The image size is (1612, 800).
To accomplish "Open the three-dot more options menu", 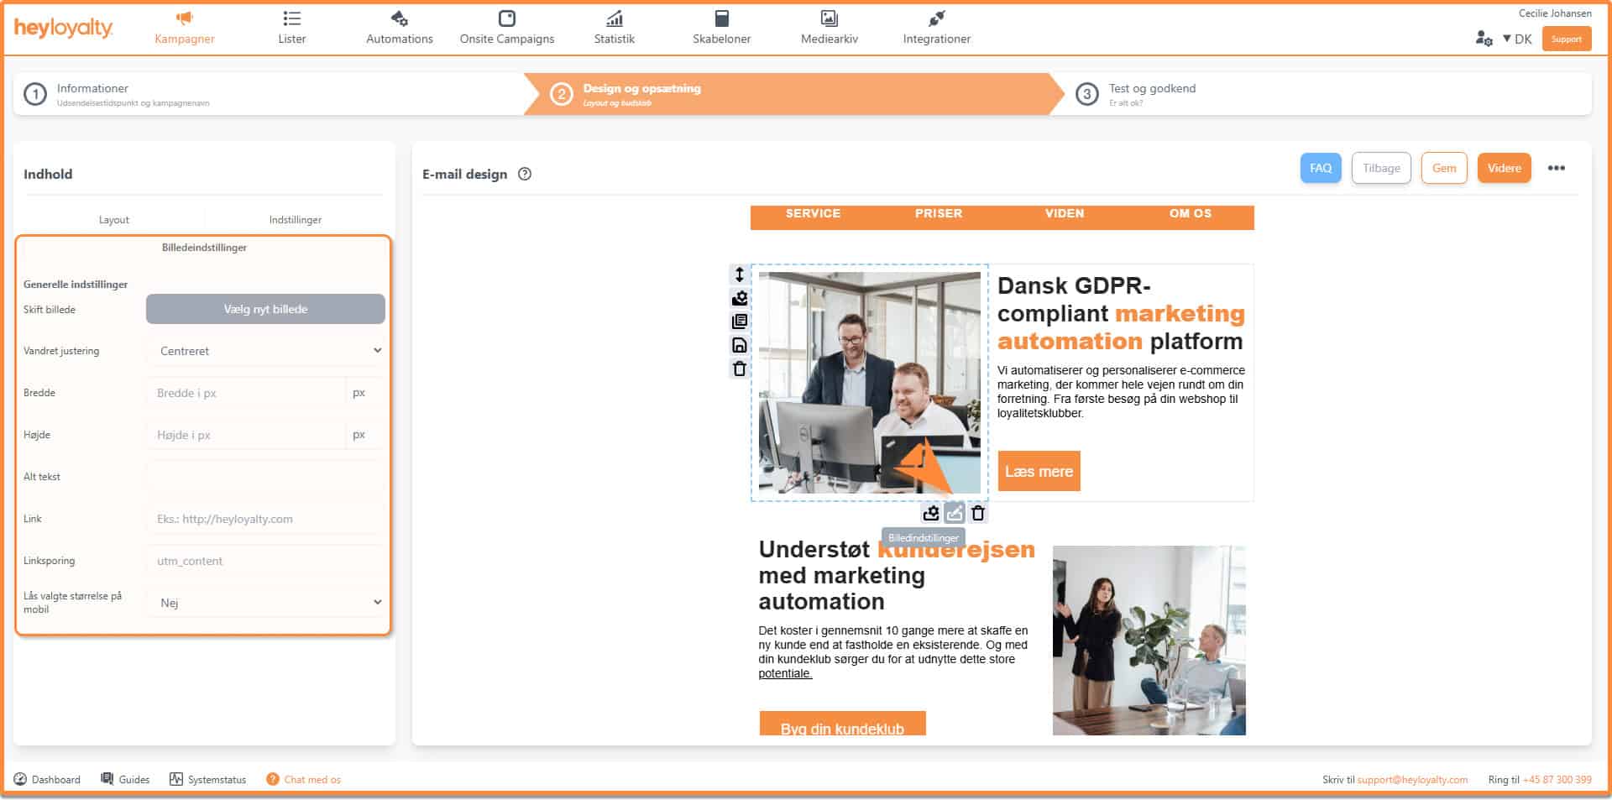I will 1556,168.
